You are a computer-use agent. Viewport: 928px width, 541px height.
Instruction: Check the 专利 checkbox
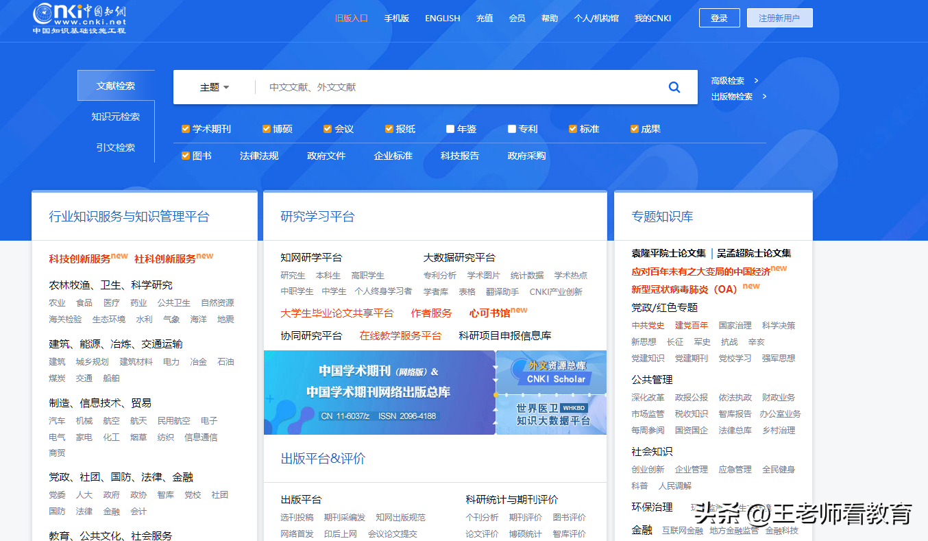[512, 129]
